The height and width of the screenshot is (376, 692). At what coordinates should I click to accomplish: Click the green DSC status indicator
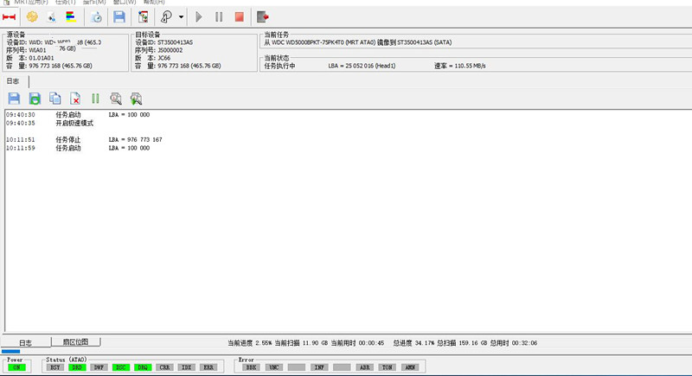click(121, 367)
